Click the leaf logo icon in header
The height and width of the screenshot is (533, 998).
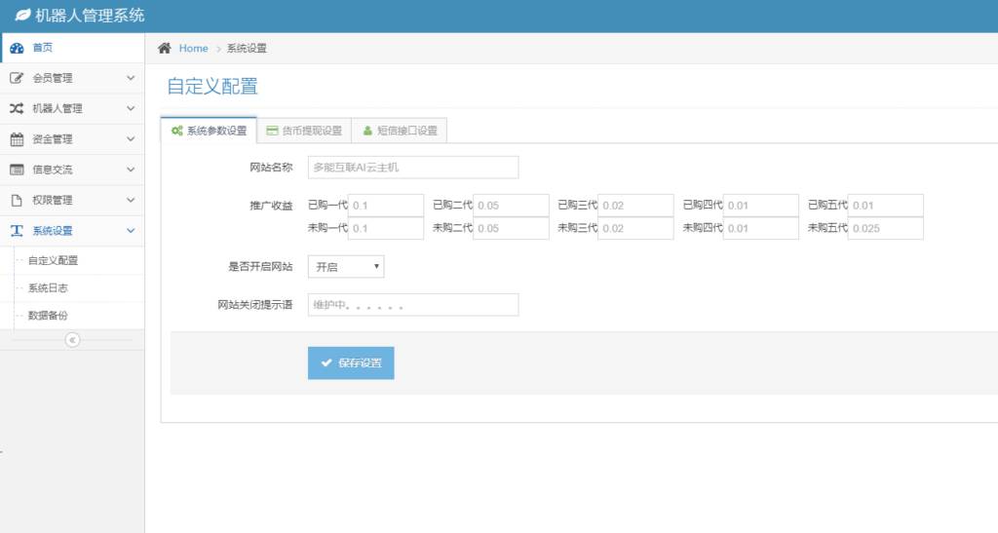22,16
